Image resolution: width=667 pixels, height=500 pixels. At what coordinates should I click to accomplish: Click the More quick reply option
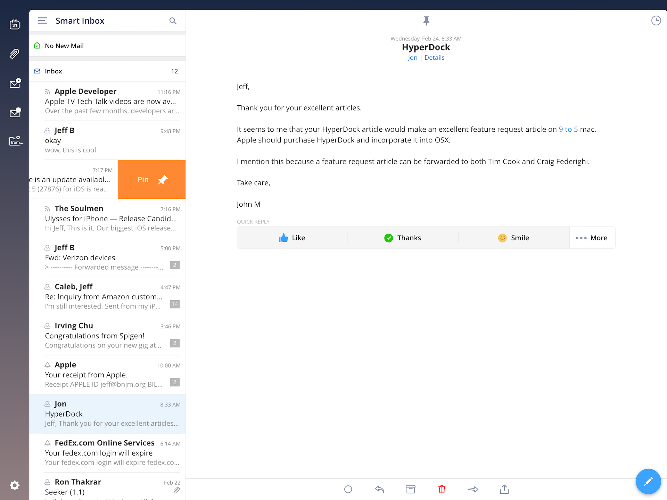coord(592,237)
